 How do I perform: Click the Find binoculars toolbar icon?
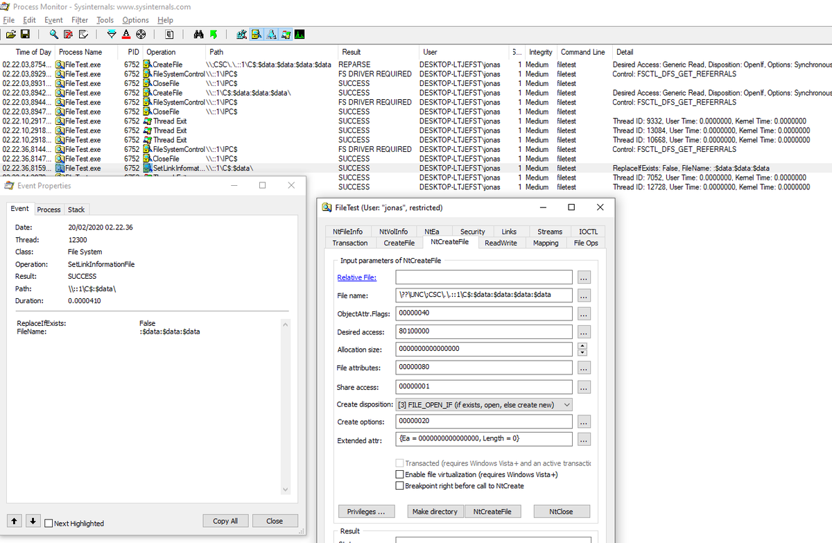click(199, 35)
